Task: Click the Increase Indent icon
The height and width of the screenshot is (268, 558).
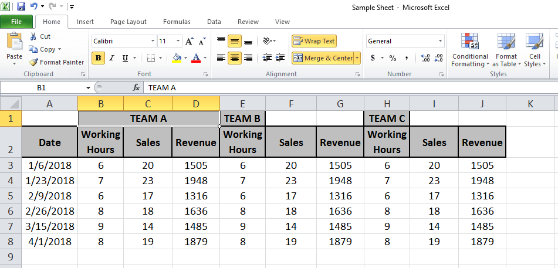Action: coord(280,57)
